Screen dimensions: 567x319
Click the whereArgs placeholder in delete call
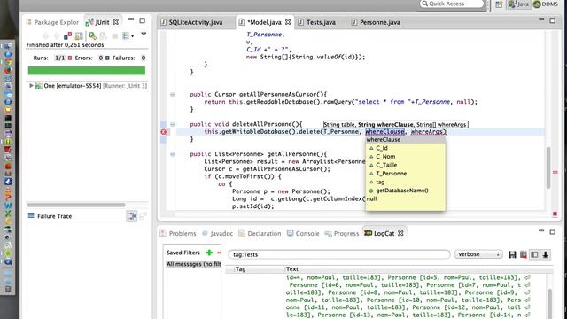click(x=427, y=132)
